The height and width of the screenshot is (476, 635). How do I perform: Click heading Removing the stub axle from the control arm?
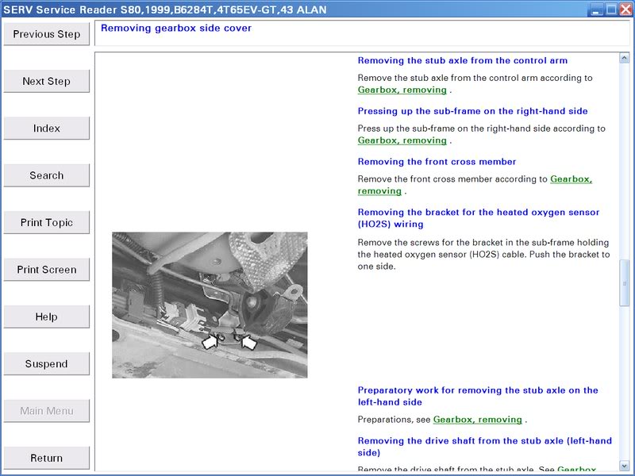(463, 60)
